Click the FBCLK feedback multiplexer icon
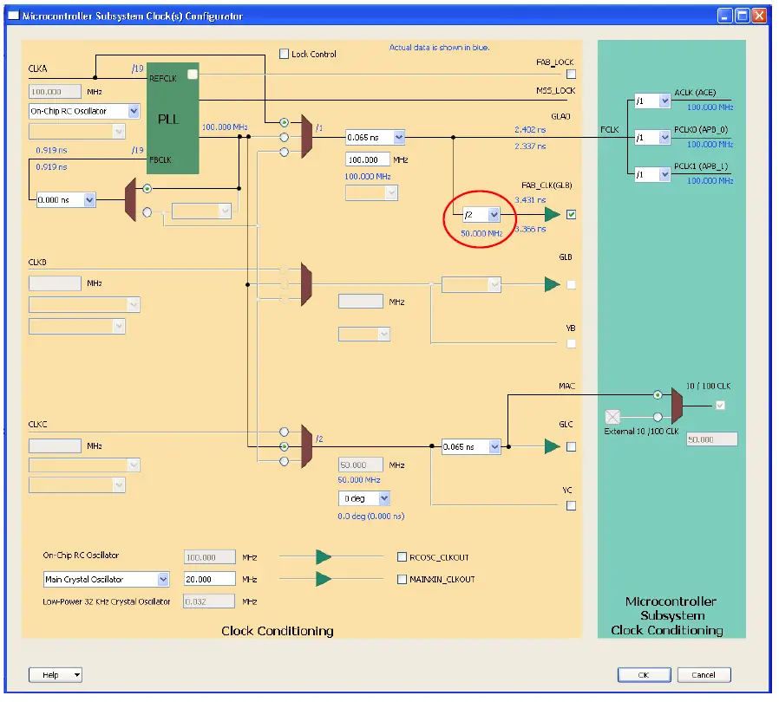The image size is (779, 702). coord(130,198)
